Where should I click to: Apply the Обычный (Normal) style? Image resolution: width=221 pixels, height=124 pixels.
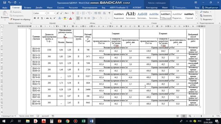tap(166, 15)
